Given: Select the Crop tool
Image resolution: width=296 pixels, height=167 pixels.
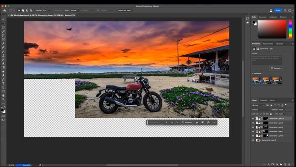Looking at the screenshot, I should click(3, 35).
